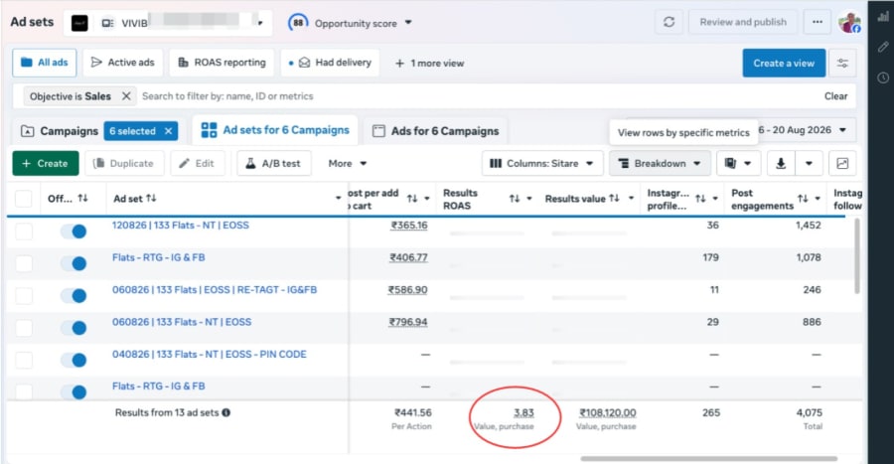894x464 pixels.
Task: Open the Results value column options arrow
Action: [631, 199]
